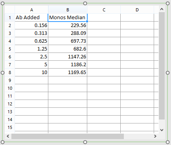The width and height of the screenshot is (171, 145).
Task: Click cell containing 2.5
Action: tap(31, 57)
